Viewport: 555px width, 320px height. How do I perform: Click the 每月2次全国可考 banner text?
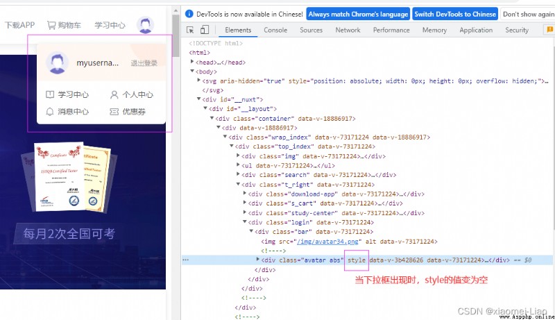69,234
